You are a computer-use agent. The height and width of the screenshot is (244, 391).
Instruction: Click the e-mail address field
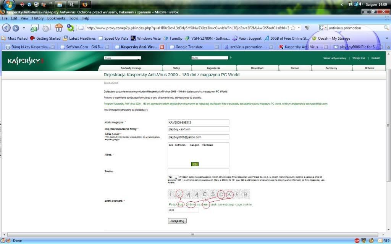coord(198,137)
